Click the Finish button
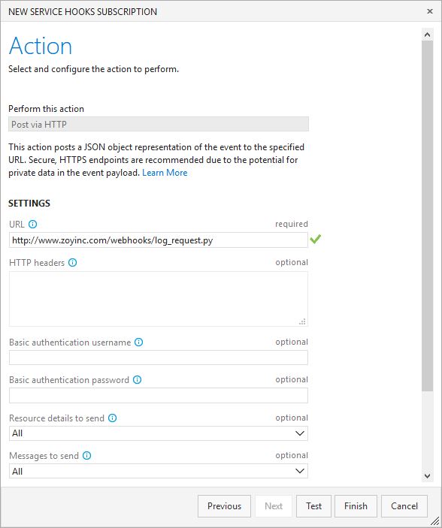The image size is (442, 528). [x=356, y=506]
